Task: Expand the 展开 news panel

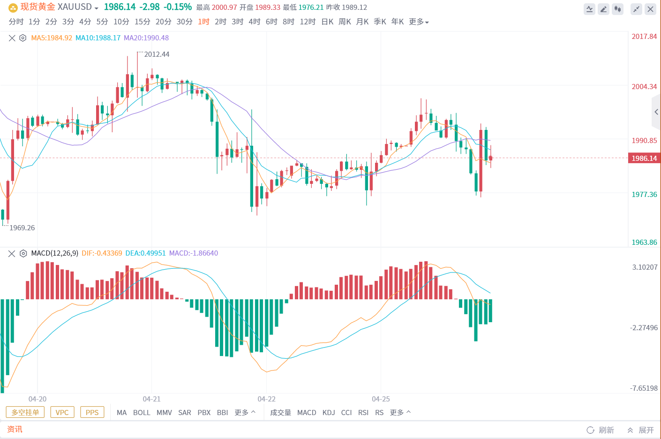Action: pos(641,430)
